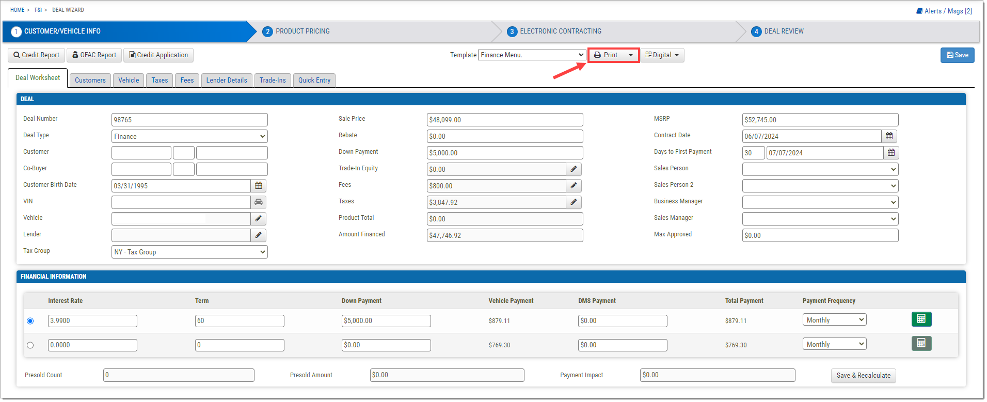This screenshot has height=402, width=987.
Task: Edit Lender with pencil icon
Action: tap(259, 235)
